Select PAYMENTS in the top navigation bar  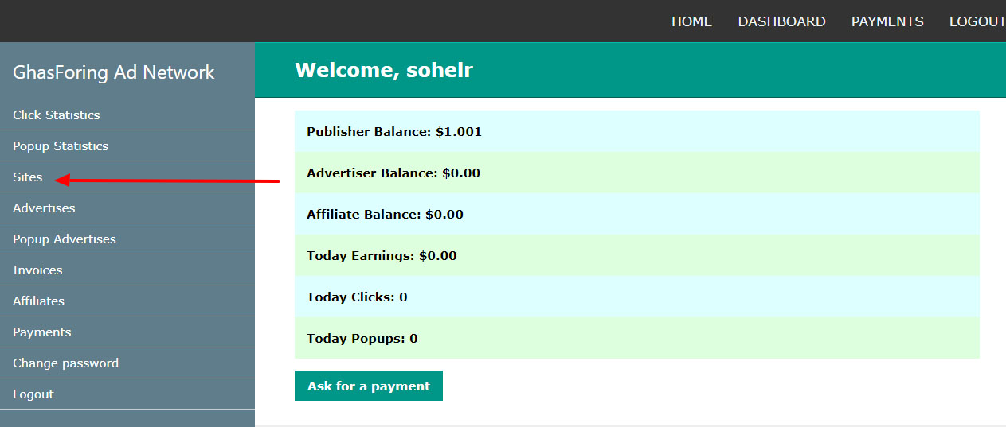(887, 21)
